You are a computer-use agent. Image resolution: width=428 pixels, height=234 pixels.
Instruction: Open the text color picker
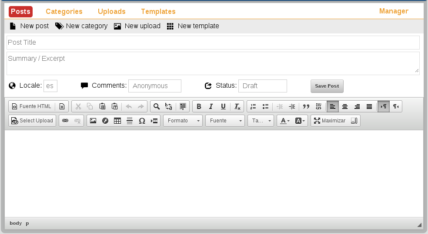(x=285, y=121)
